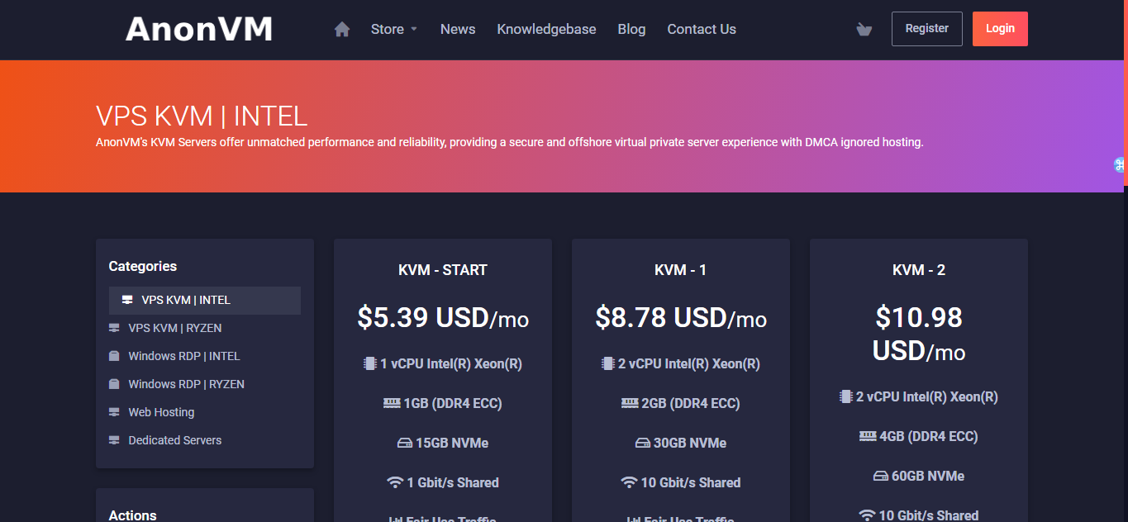This screenshot has height=522, width=1128.
Task: Click the icon beside Dedicated Servers
Action: pos(114,440)
